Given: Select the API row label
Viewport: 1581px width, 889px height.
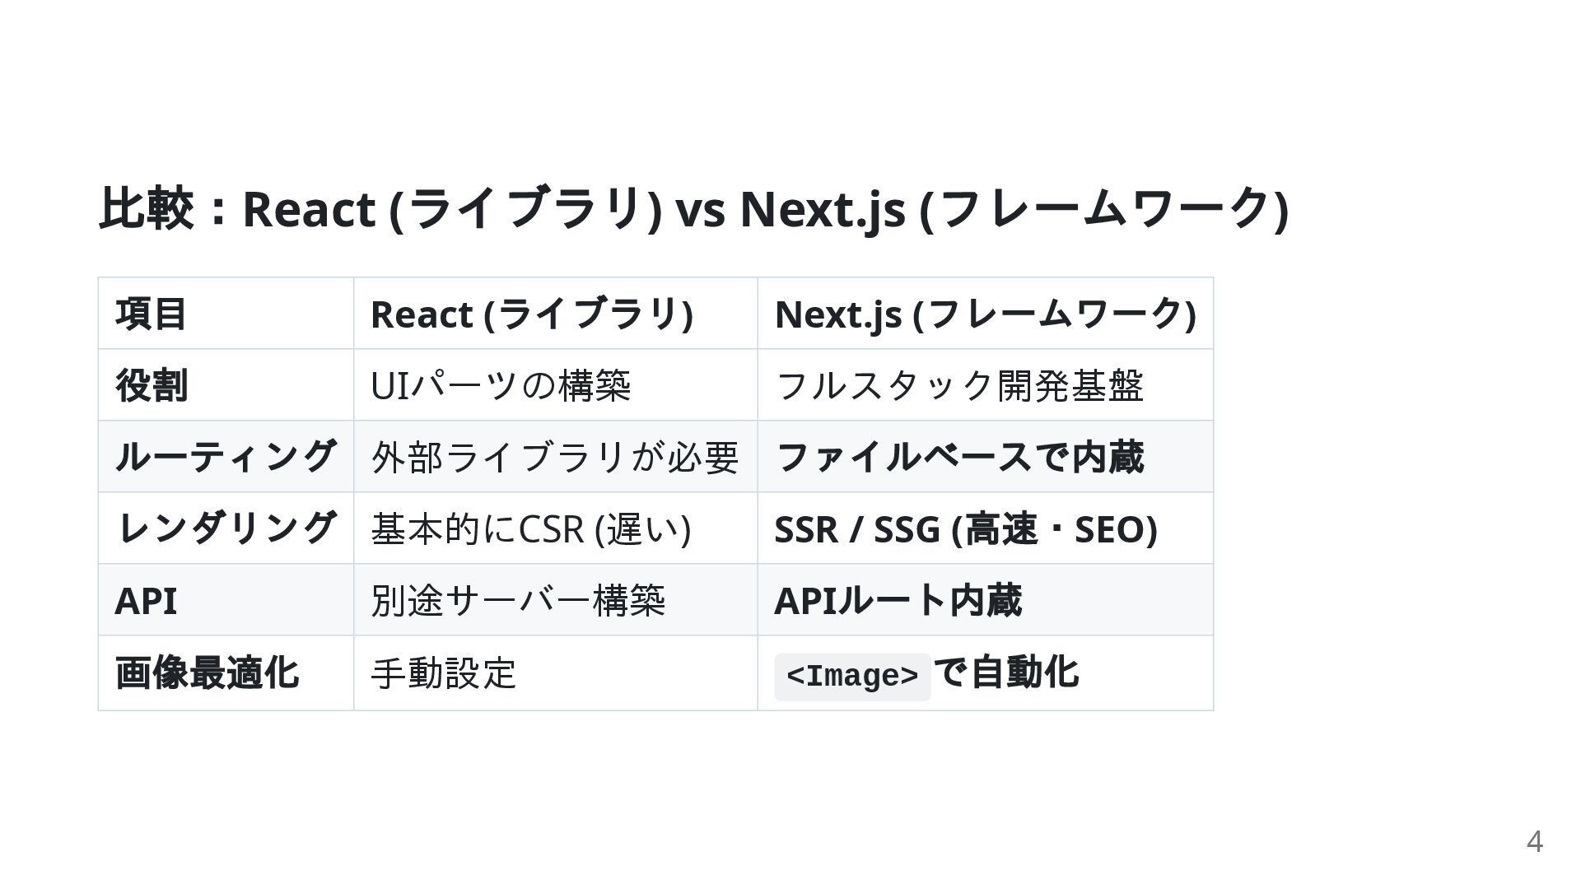Looking at the screenshot, I should [x=146, y=600].
